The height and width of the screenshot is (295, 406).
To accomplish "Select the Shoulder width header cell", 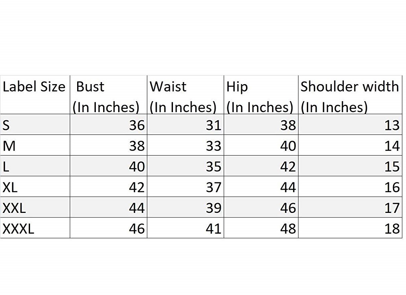I will click(350, 95).
